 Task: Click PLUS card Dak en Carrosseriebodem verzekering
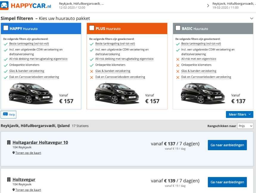pyautogui.click(x=120, y=77)
